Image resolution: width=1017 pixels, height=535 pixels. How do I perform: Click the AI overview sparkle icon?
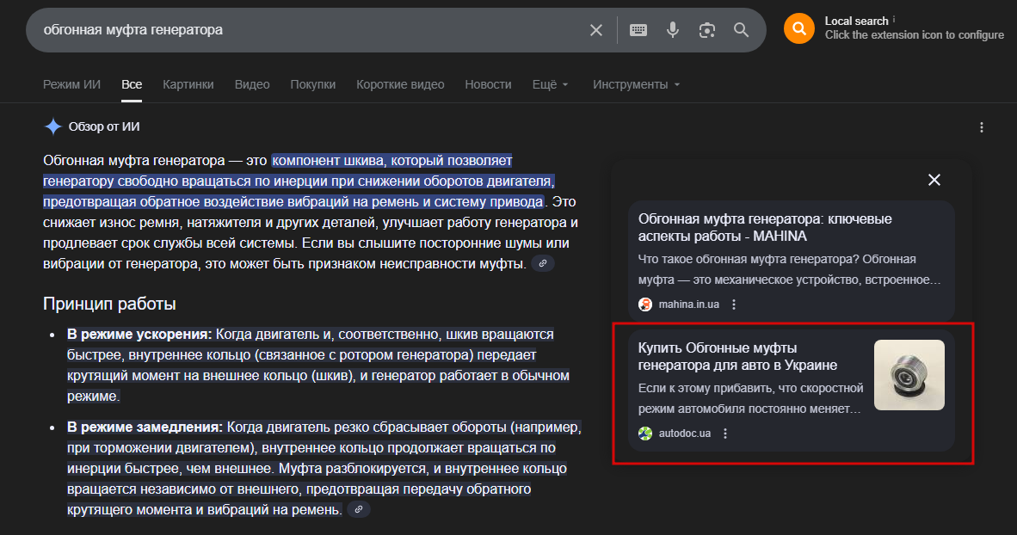point(52,126)
